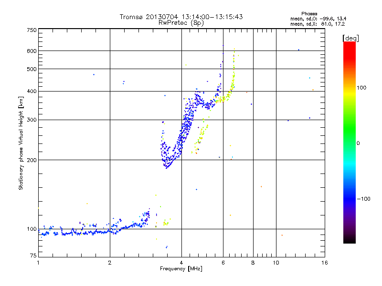Click the y-axis tick label '100' on left
The image size is (382, 286).
32,229
